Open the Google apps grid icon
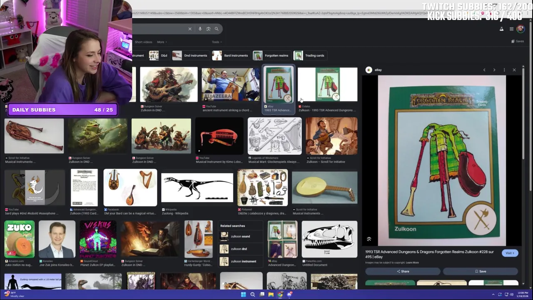The width and height of the screenshot is (533, 300). click(511, 29)
